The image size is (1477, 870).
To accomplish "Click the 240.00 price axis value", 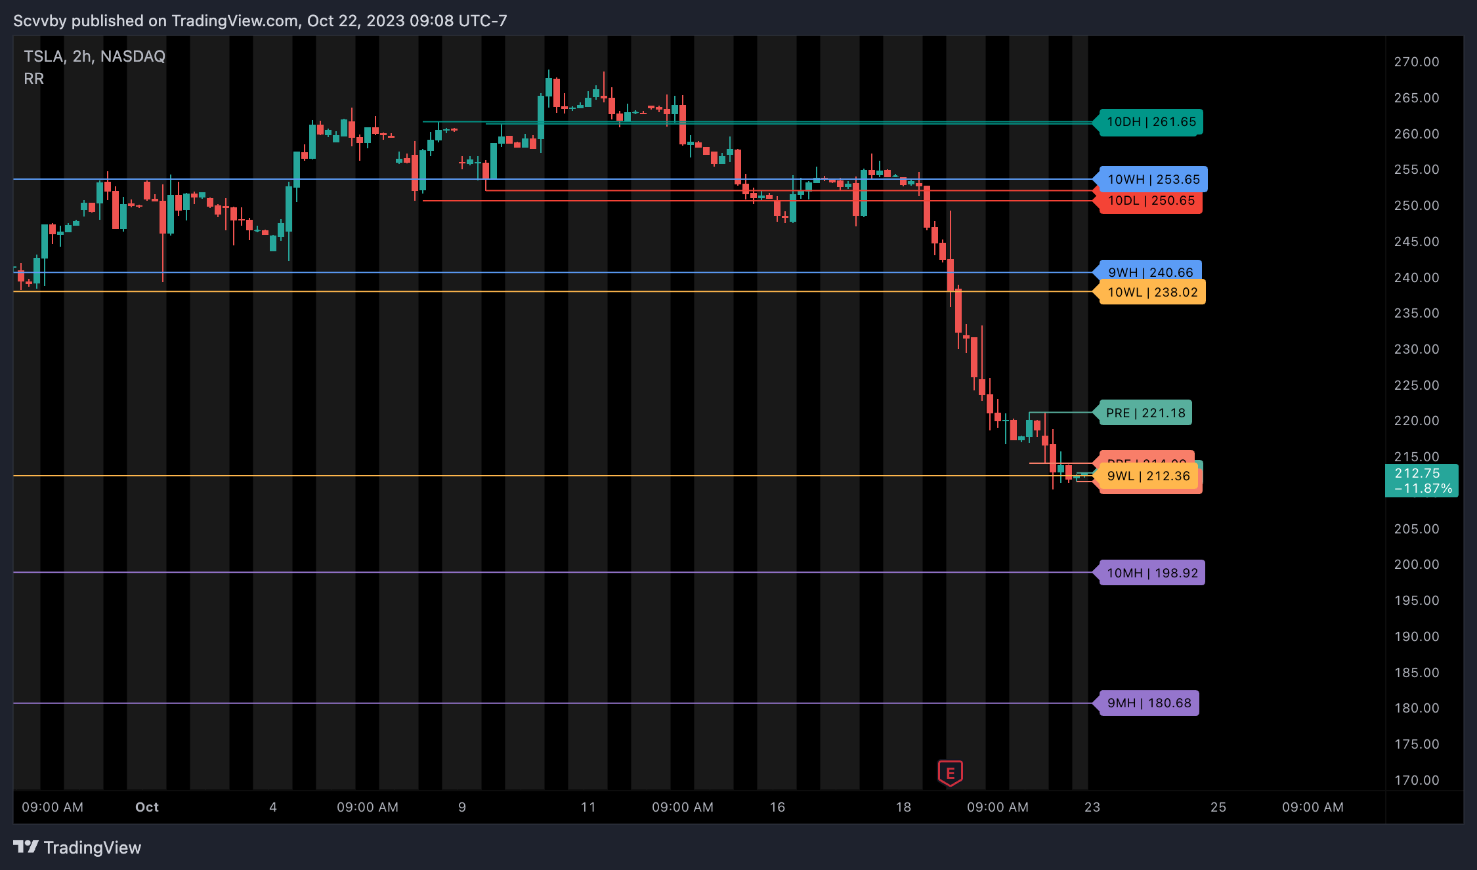I will [1417, 278].
